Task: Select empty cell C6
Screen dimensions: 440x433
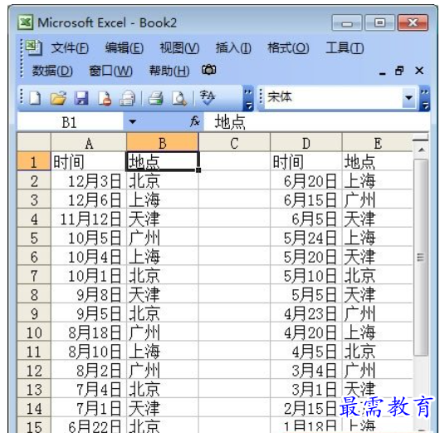Action: click(x=234, y=256)
